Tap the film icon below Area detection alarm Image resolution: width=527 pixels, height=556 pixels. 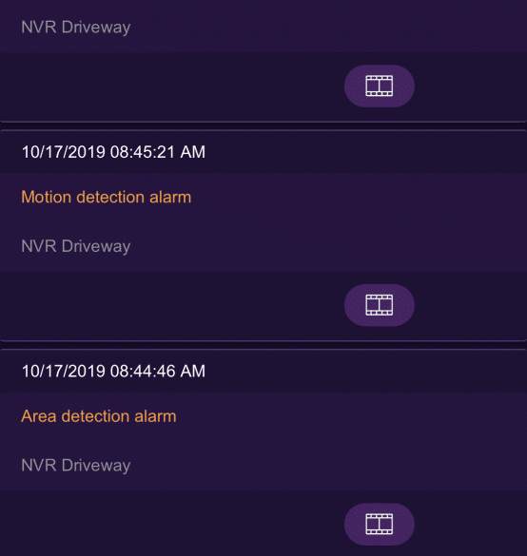pyautogui.click(x=379, y=524)
